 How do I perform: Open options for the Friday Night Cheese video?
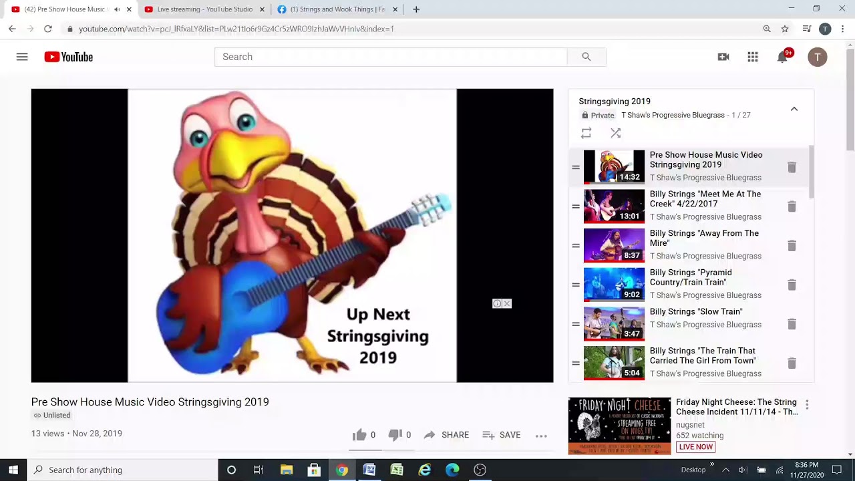[807, 404]
